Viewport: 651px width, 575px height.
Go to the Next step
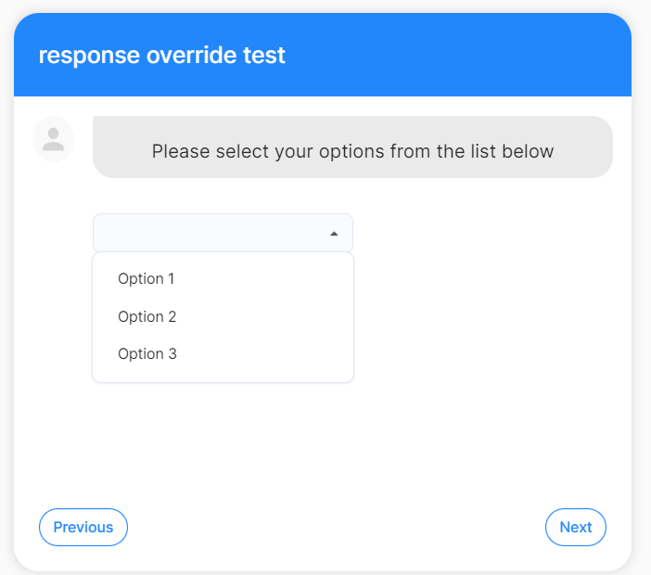(576, 528)
